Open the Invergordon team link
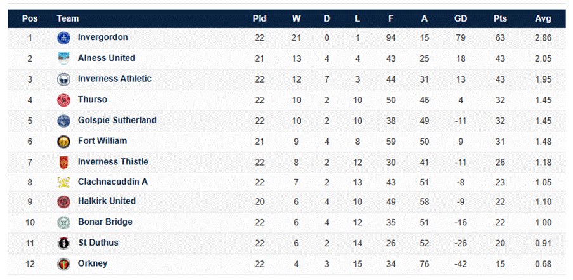 [x=102, y=37]
